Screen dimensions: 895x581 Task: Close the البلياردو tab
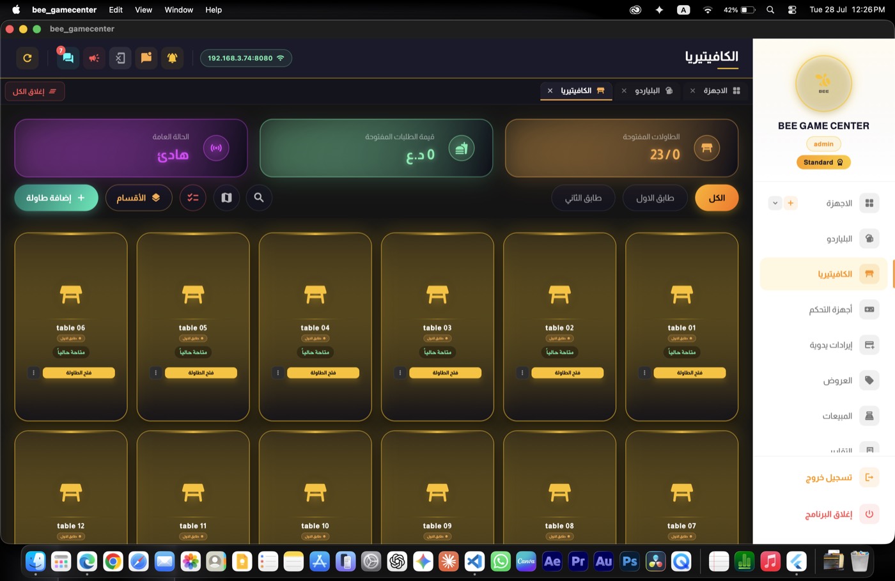pos(624,91)
